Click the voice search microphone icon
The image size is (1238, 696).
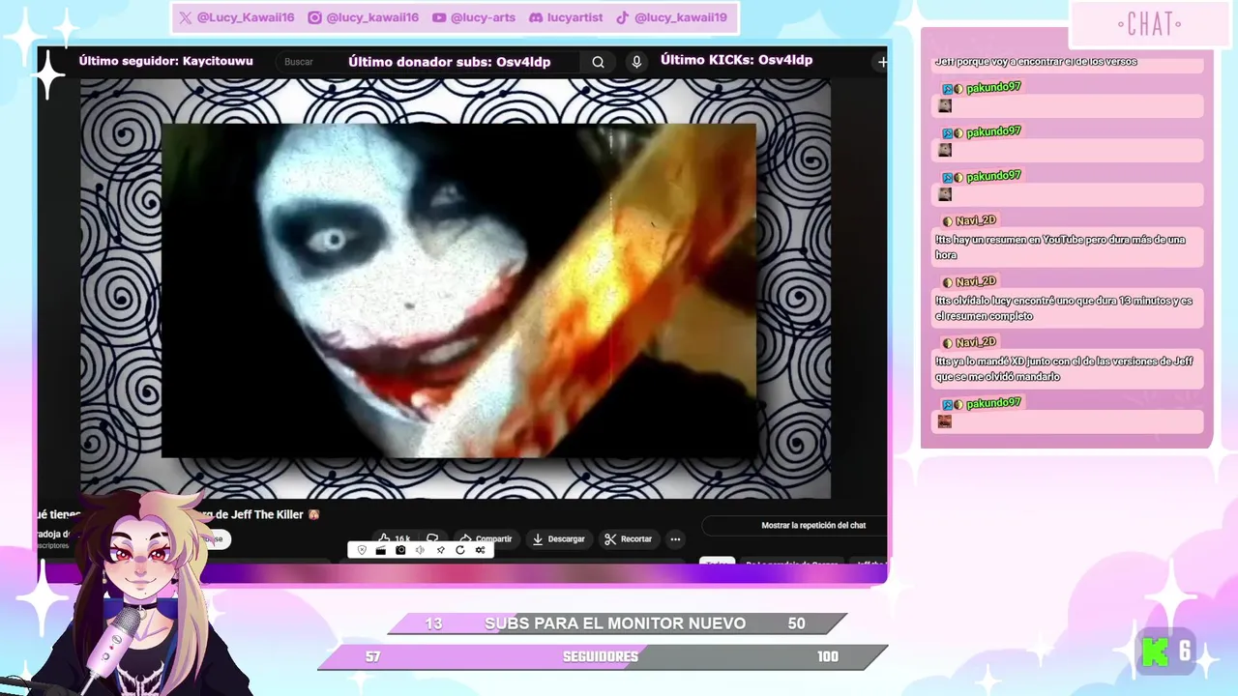(636, 62)
